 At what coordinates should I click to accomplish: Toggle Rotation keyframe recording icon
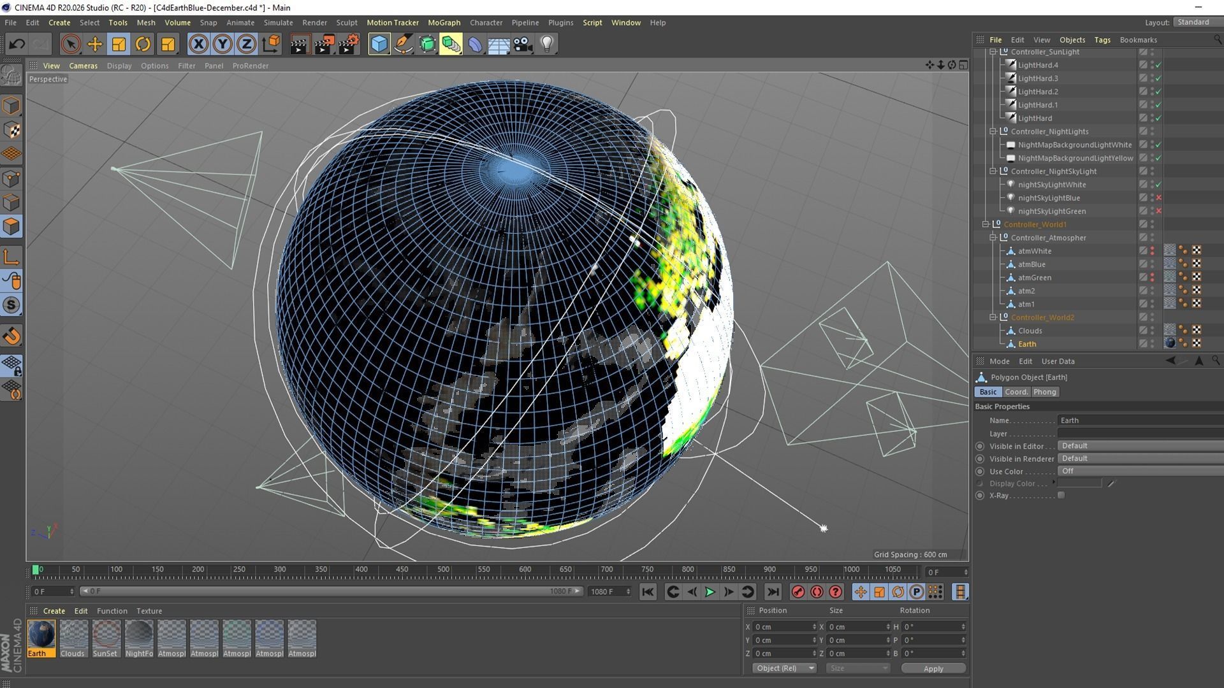[x=898, y=592]
